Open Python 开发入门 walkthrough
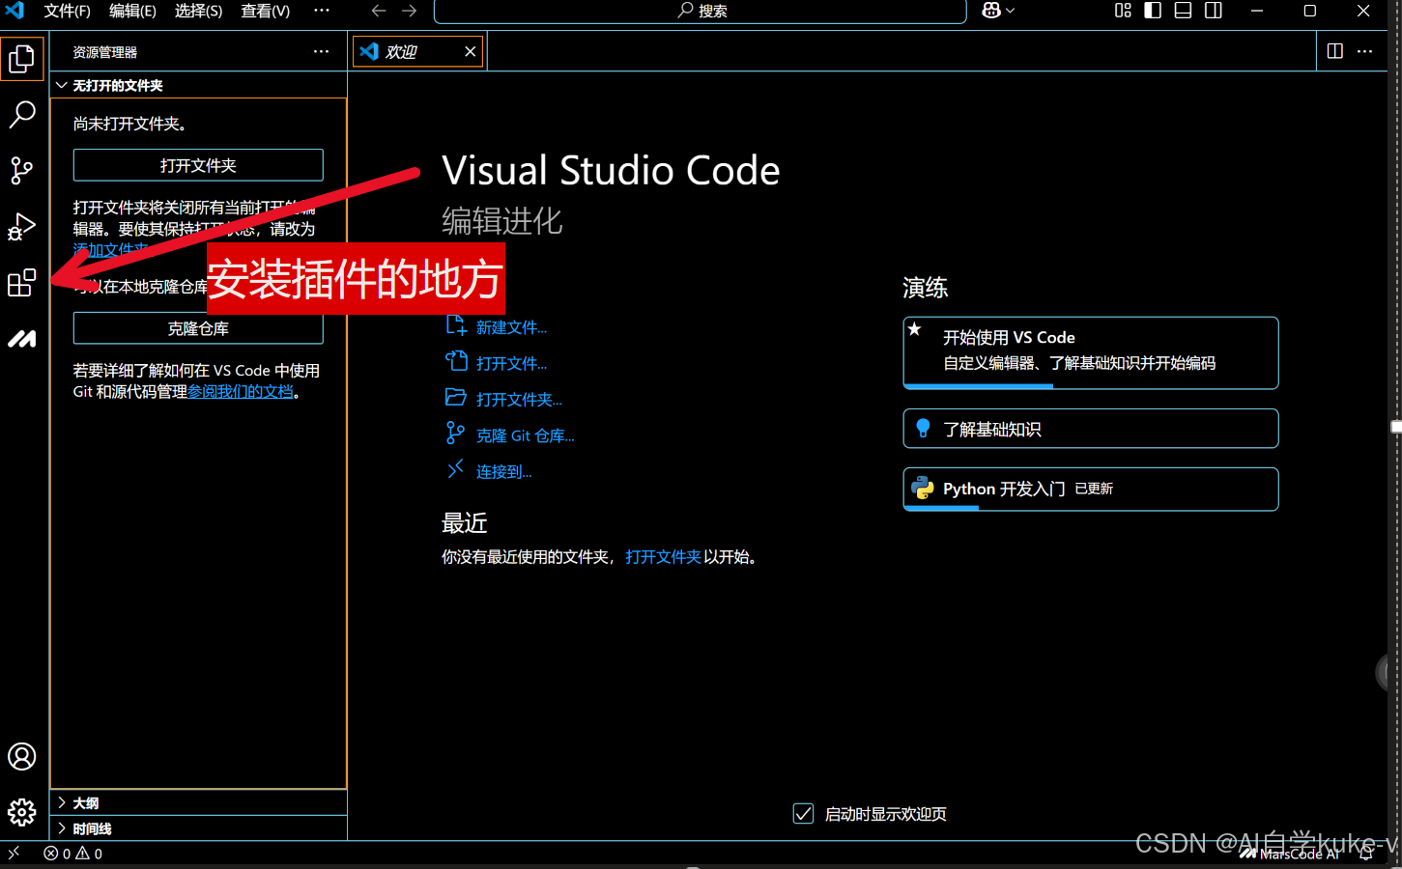This screenshot has width=1402, height=869. 1091,490
